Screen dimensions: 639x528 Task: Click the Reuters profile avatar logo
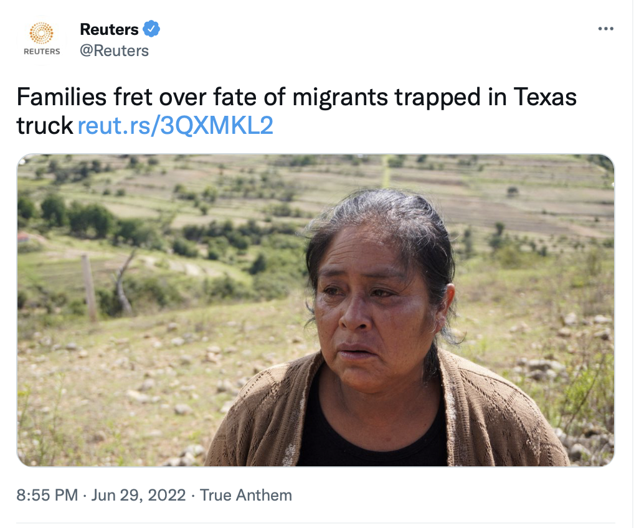click(x=42, y=39)
